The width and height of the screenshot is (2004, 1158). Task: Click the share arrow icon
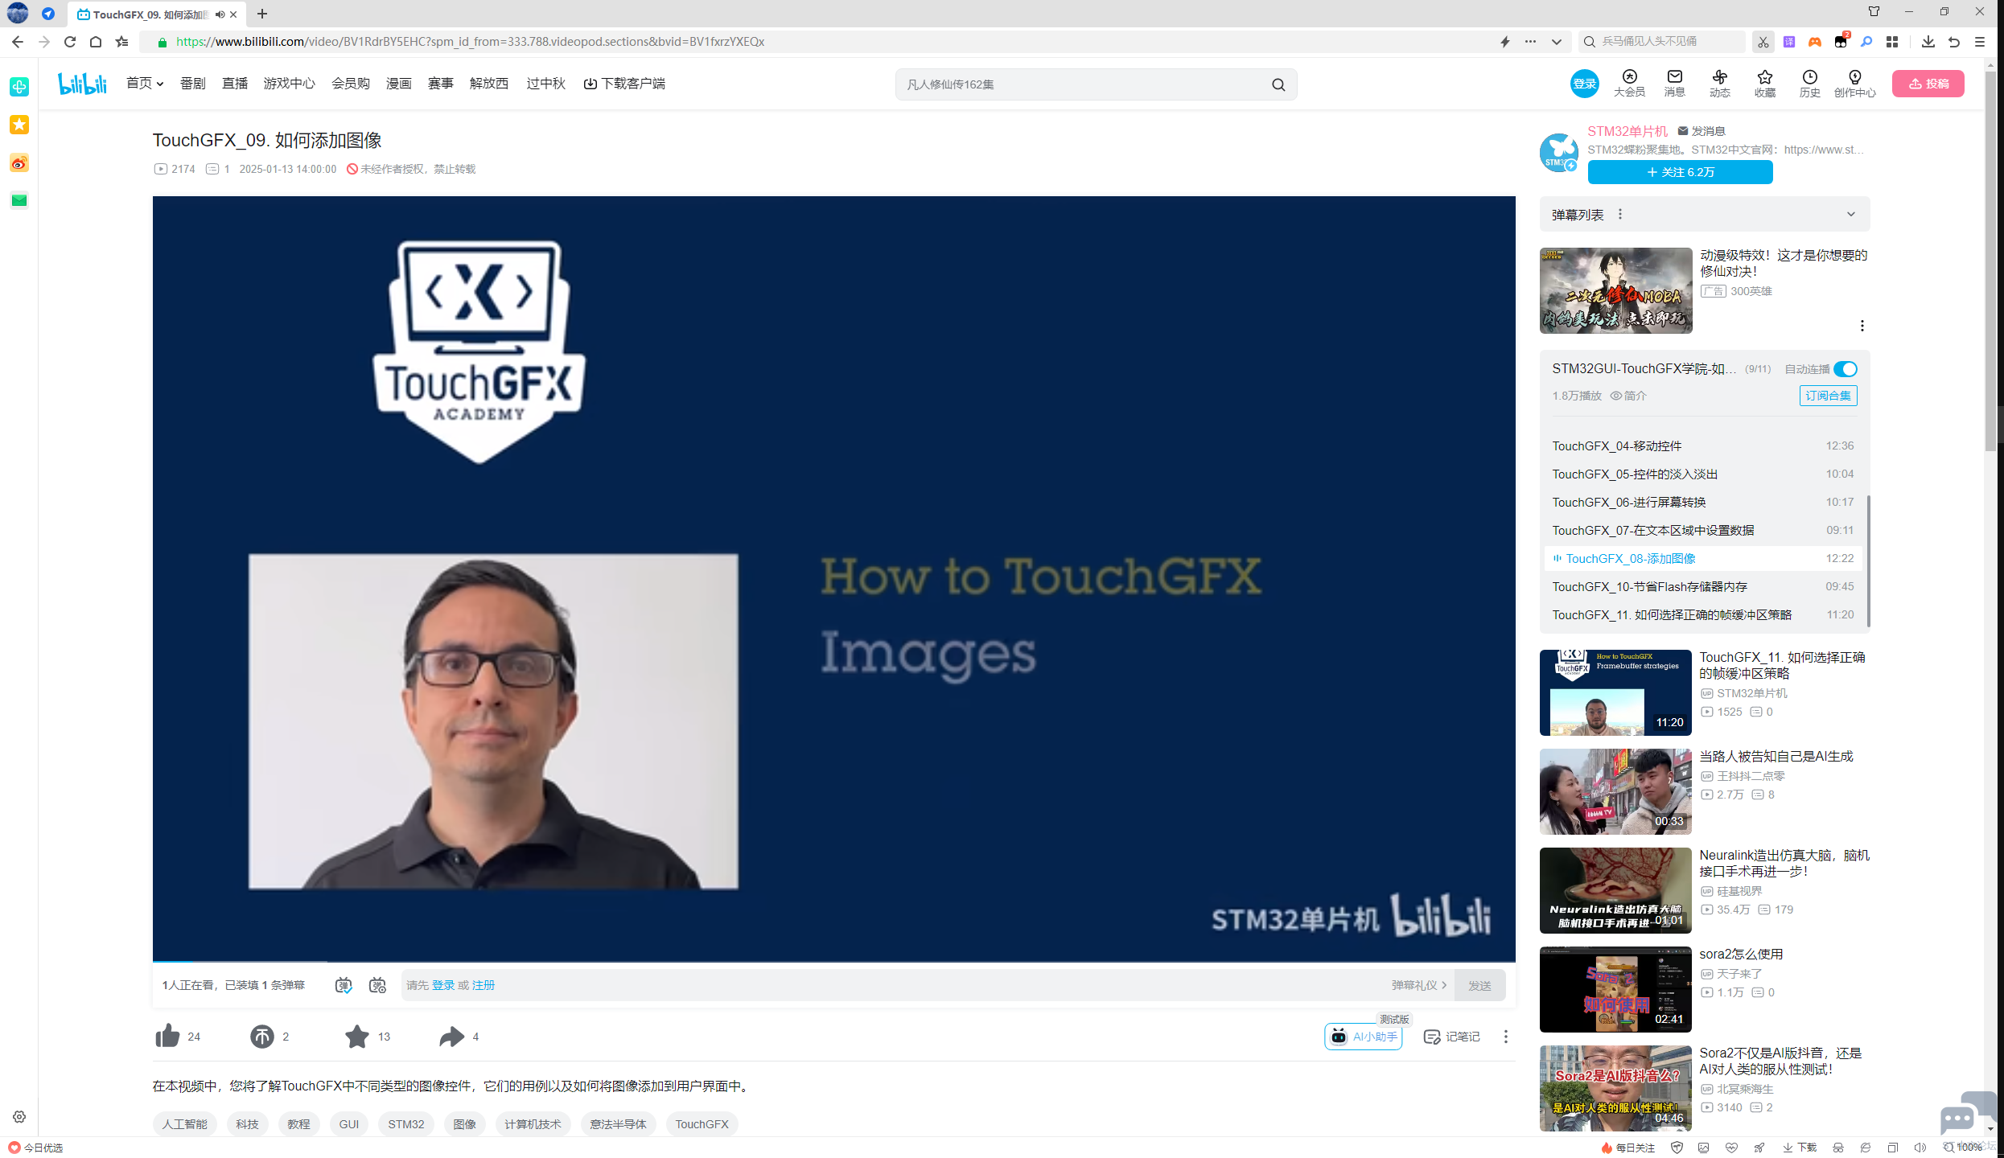(451, 1036)
